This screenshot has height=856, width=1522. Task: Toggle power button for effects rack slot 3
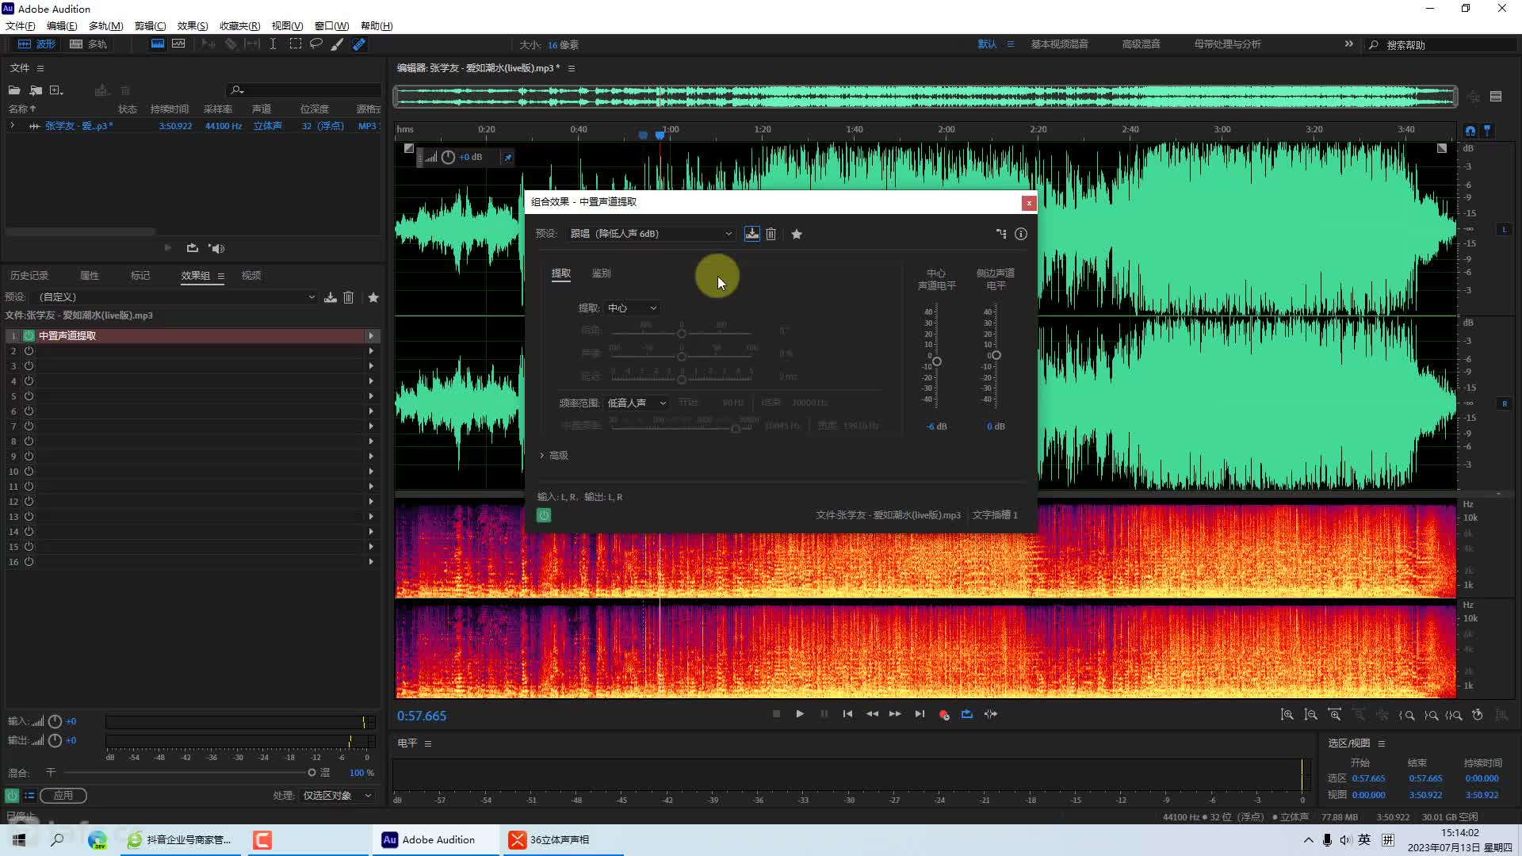[x=29, y=366]
